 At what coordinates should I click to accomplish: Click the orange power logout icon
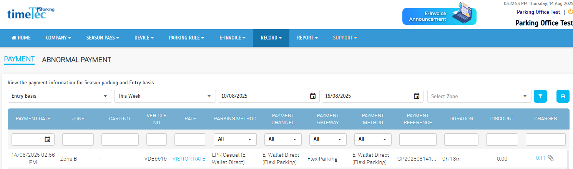click(x=570, y=12)
